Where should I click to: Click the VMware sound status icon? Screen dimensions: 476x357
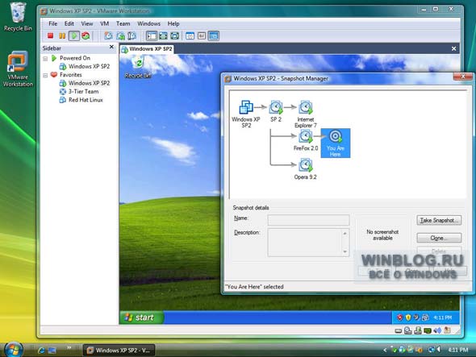(437, 330)
